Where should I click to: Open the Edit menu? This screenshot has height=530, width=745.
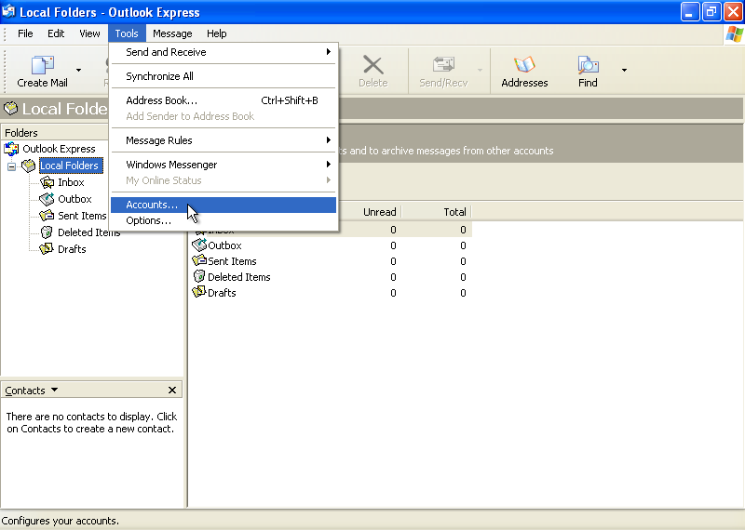[56, 33]
